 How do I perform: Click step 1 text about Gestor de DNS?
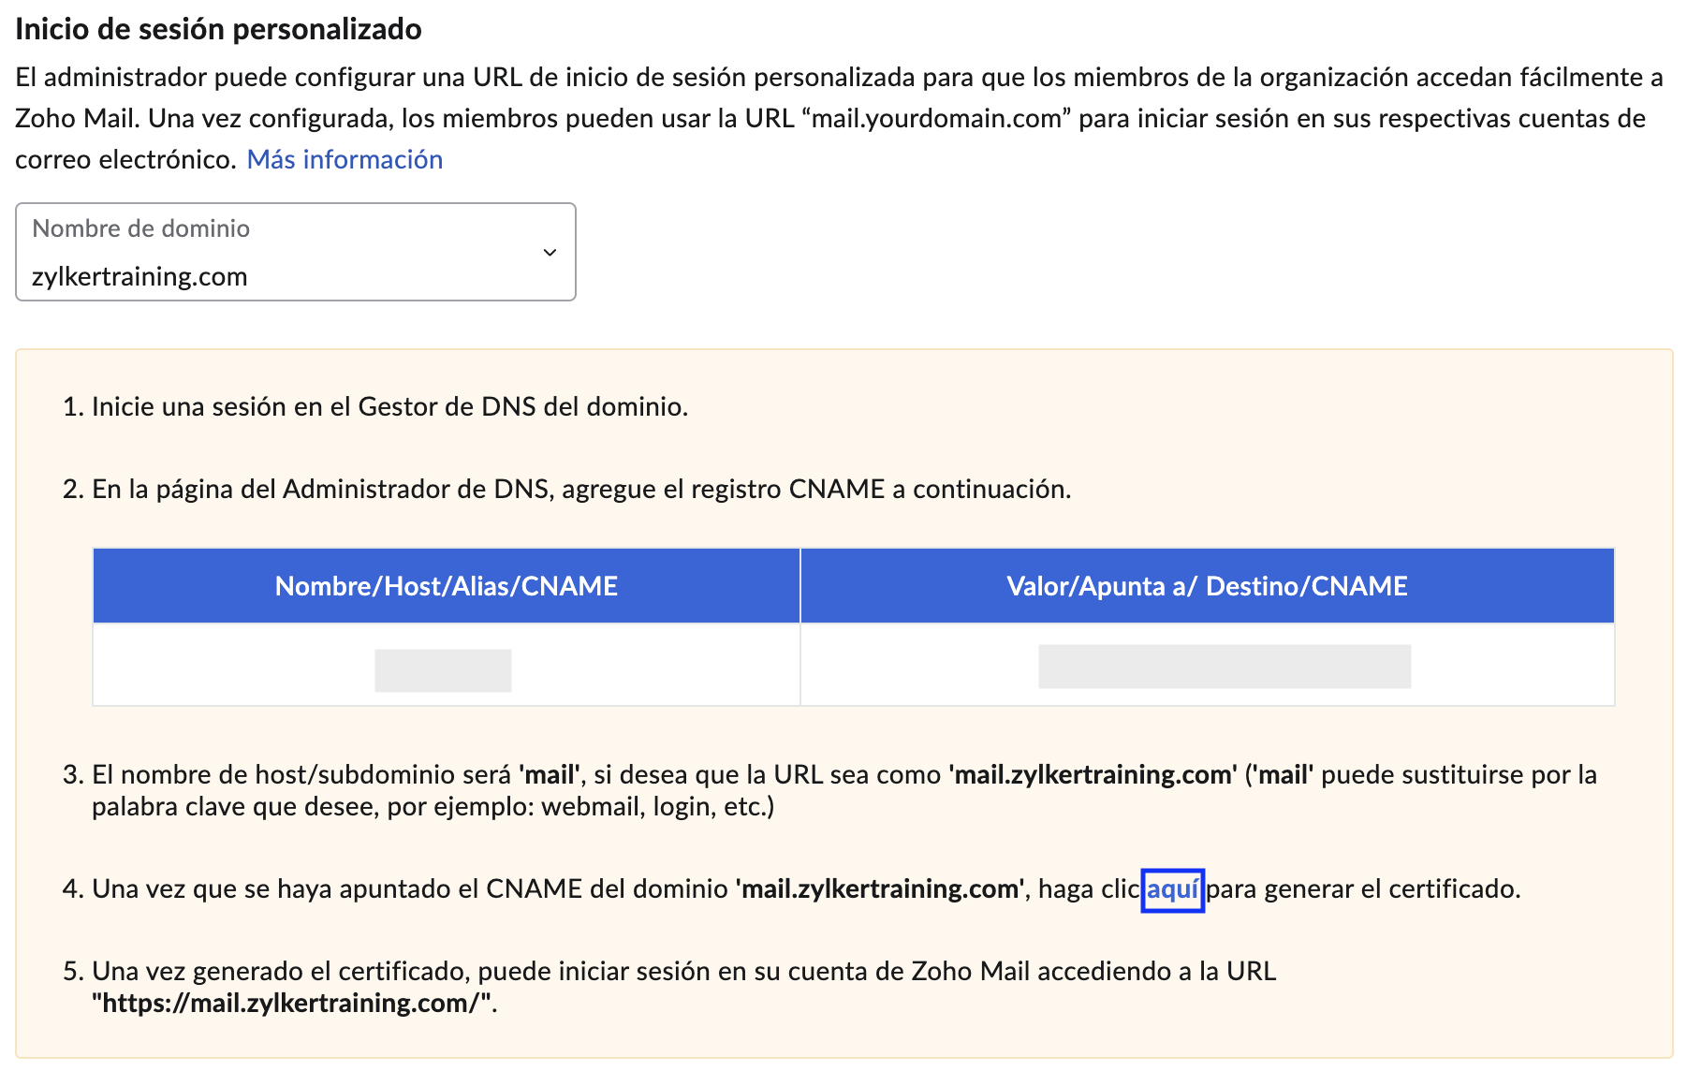point(389,406)
